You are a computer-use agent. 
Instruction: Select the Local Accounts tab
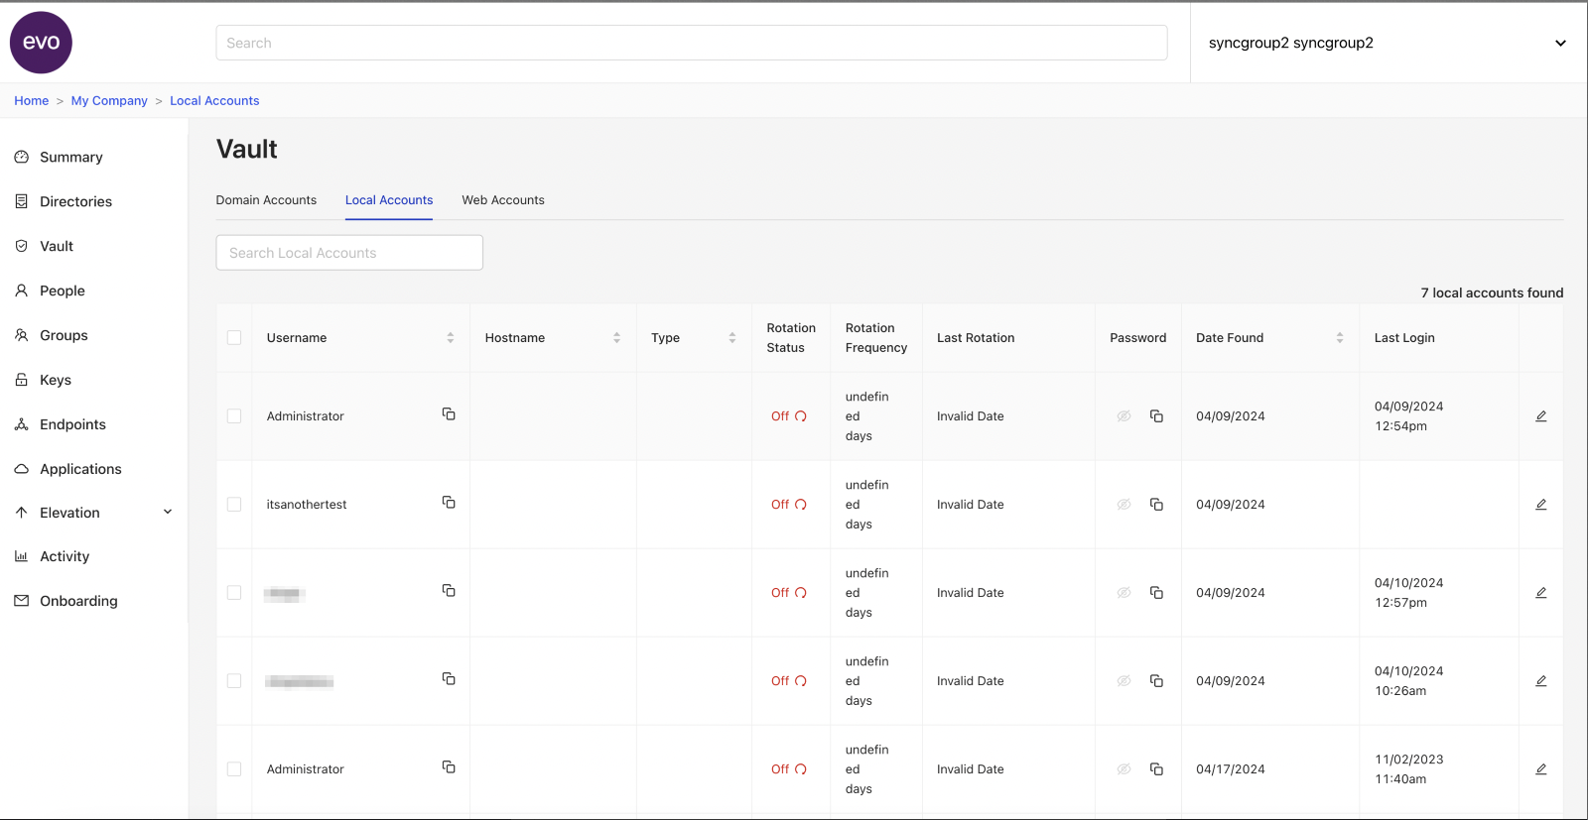pyautogui.click(x=389, y=200)
